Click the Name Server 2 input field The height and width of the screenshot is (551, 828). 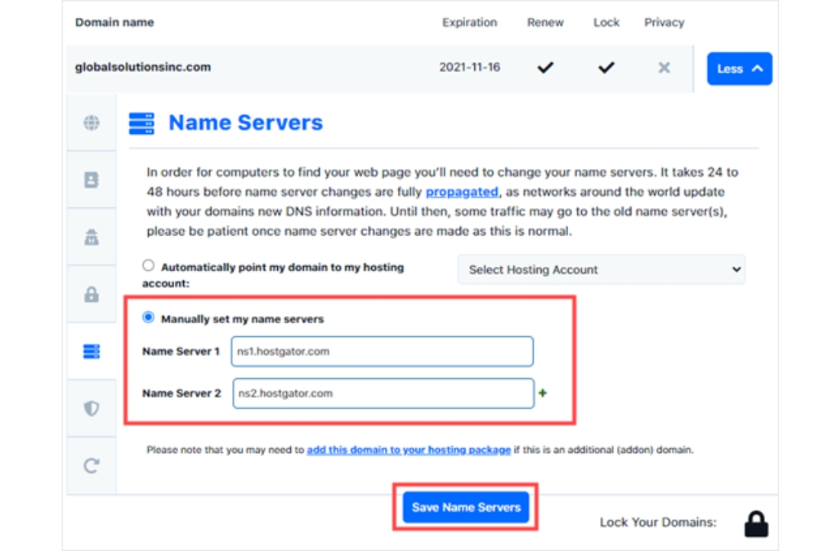(383, 393)
